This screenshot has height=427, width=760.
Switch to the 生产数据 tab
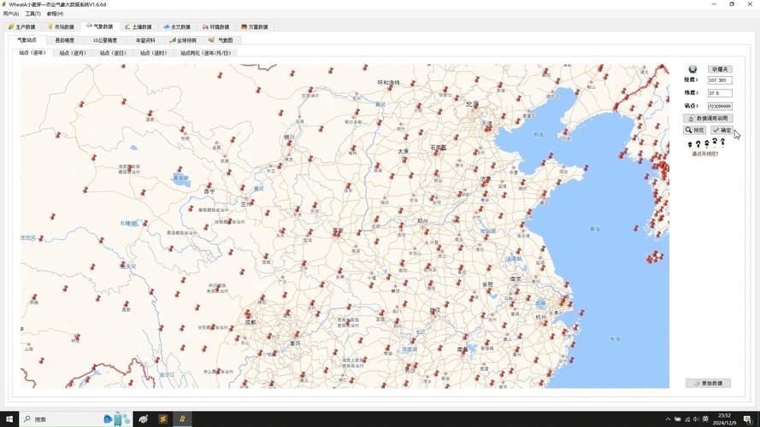[x=22, y=26]
